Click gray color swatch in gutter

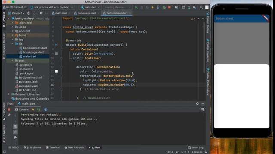(56, 53)
